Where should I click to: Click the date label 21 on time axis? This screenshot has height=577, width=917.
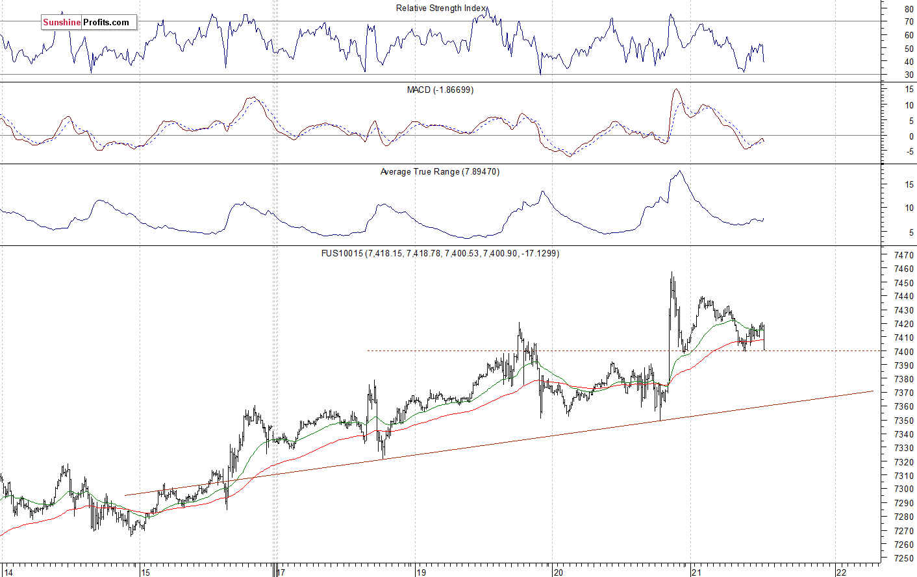click(x=696, y=572)
